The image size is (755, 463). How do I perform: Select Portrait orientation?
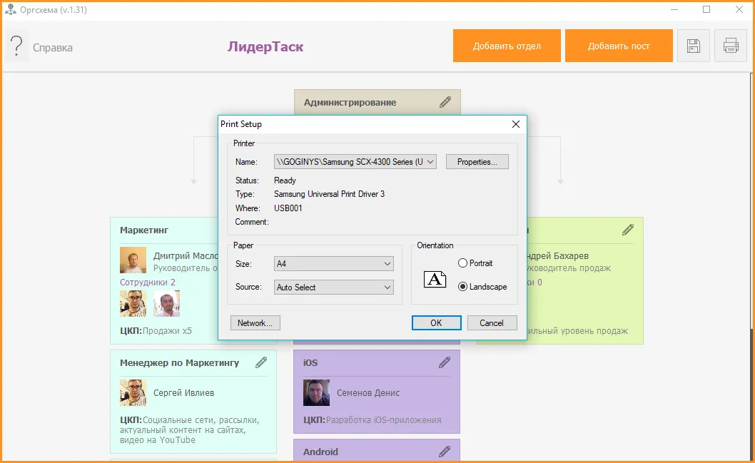[463, 263]
